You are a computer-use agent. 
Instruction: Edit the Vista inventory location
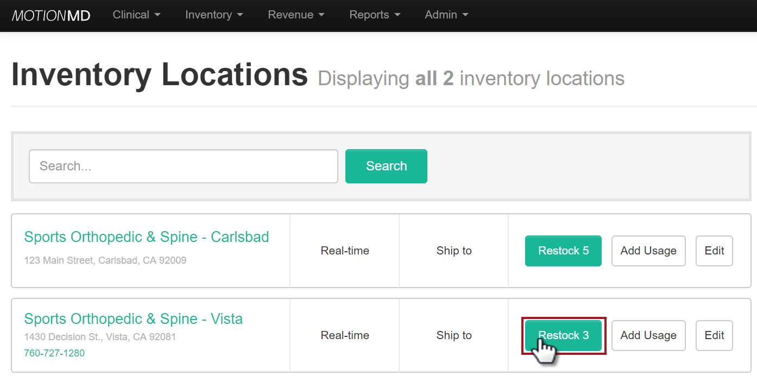coord(714,335)
